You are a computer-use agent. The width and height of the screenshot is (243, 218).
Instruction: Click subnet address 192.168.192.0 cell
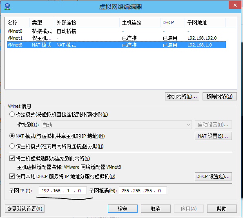[x=202, y=38]
